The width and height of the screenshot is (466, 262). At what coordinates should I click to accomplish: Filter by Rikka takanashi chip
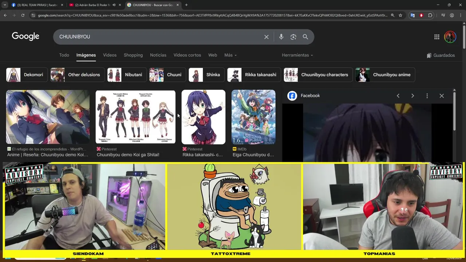tap(254, 75)
